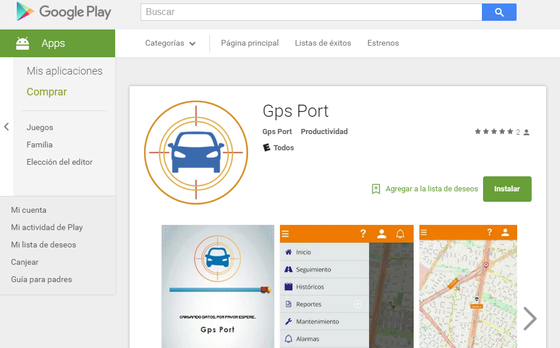Open the Productividad category link
This screenshot has width=560, height=348.
click(x=324, y=132)
